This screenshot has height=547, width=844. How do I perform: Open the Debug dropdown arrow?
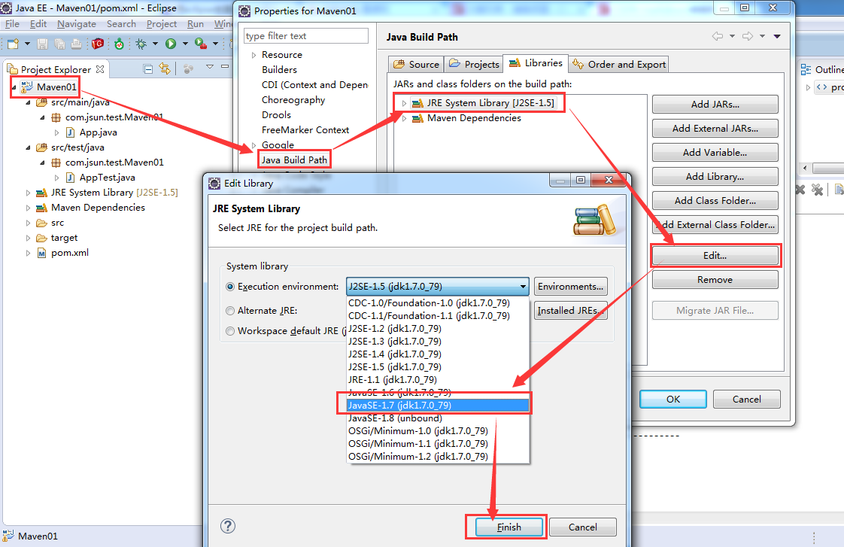[155, 44]
